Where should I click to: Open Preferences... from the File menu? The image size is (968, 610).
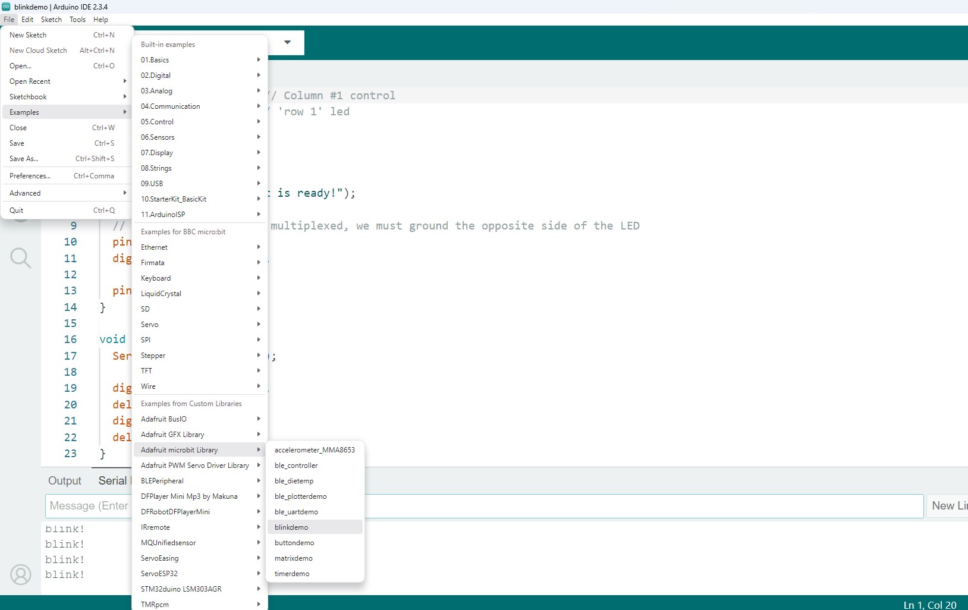(x=66, y=176)
